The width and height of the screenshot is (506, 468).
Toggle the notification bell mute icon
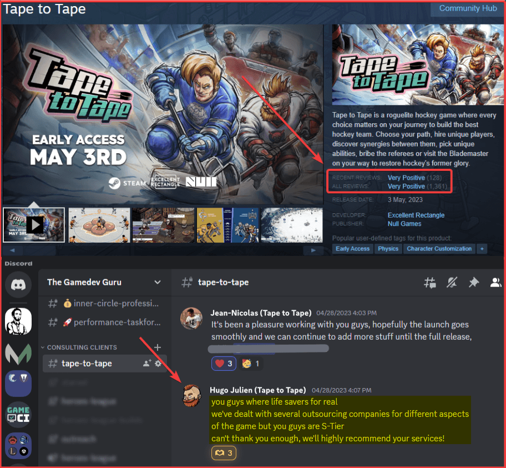pyautogui.click(x=452, y=283)
